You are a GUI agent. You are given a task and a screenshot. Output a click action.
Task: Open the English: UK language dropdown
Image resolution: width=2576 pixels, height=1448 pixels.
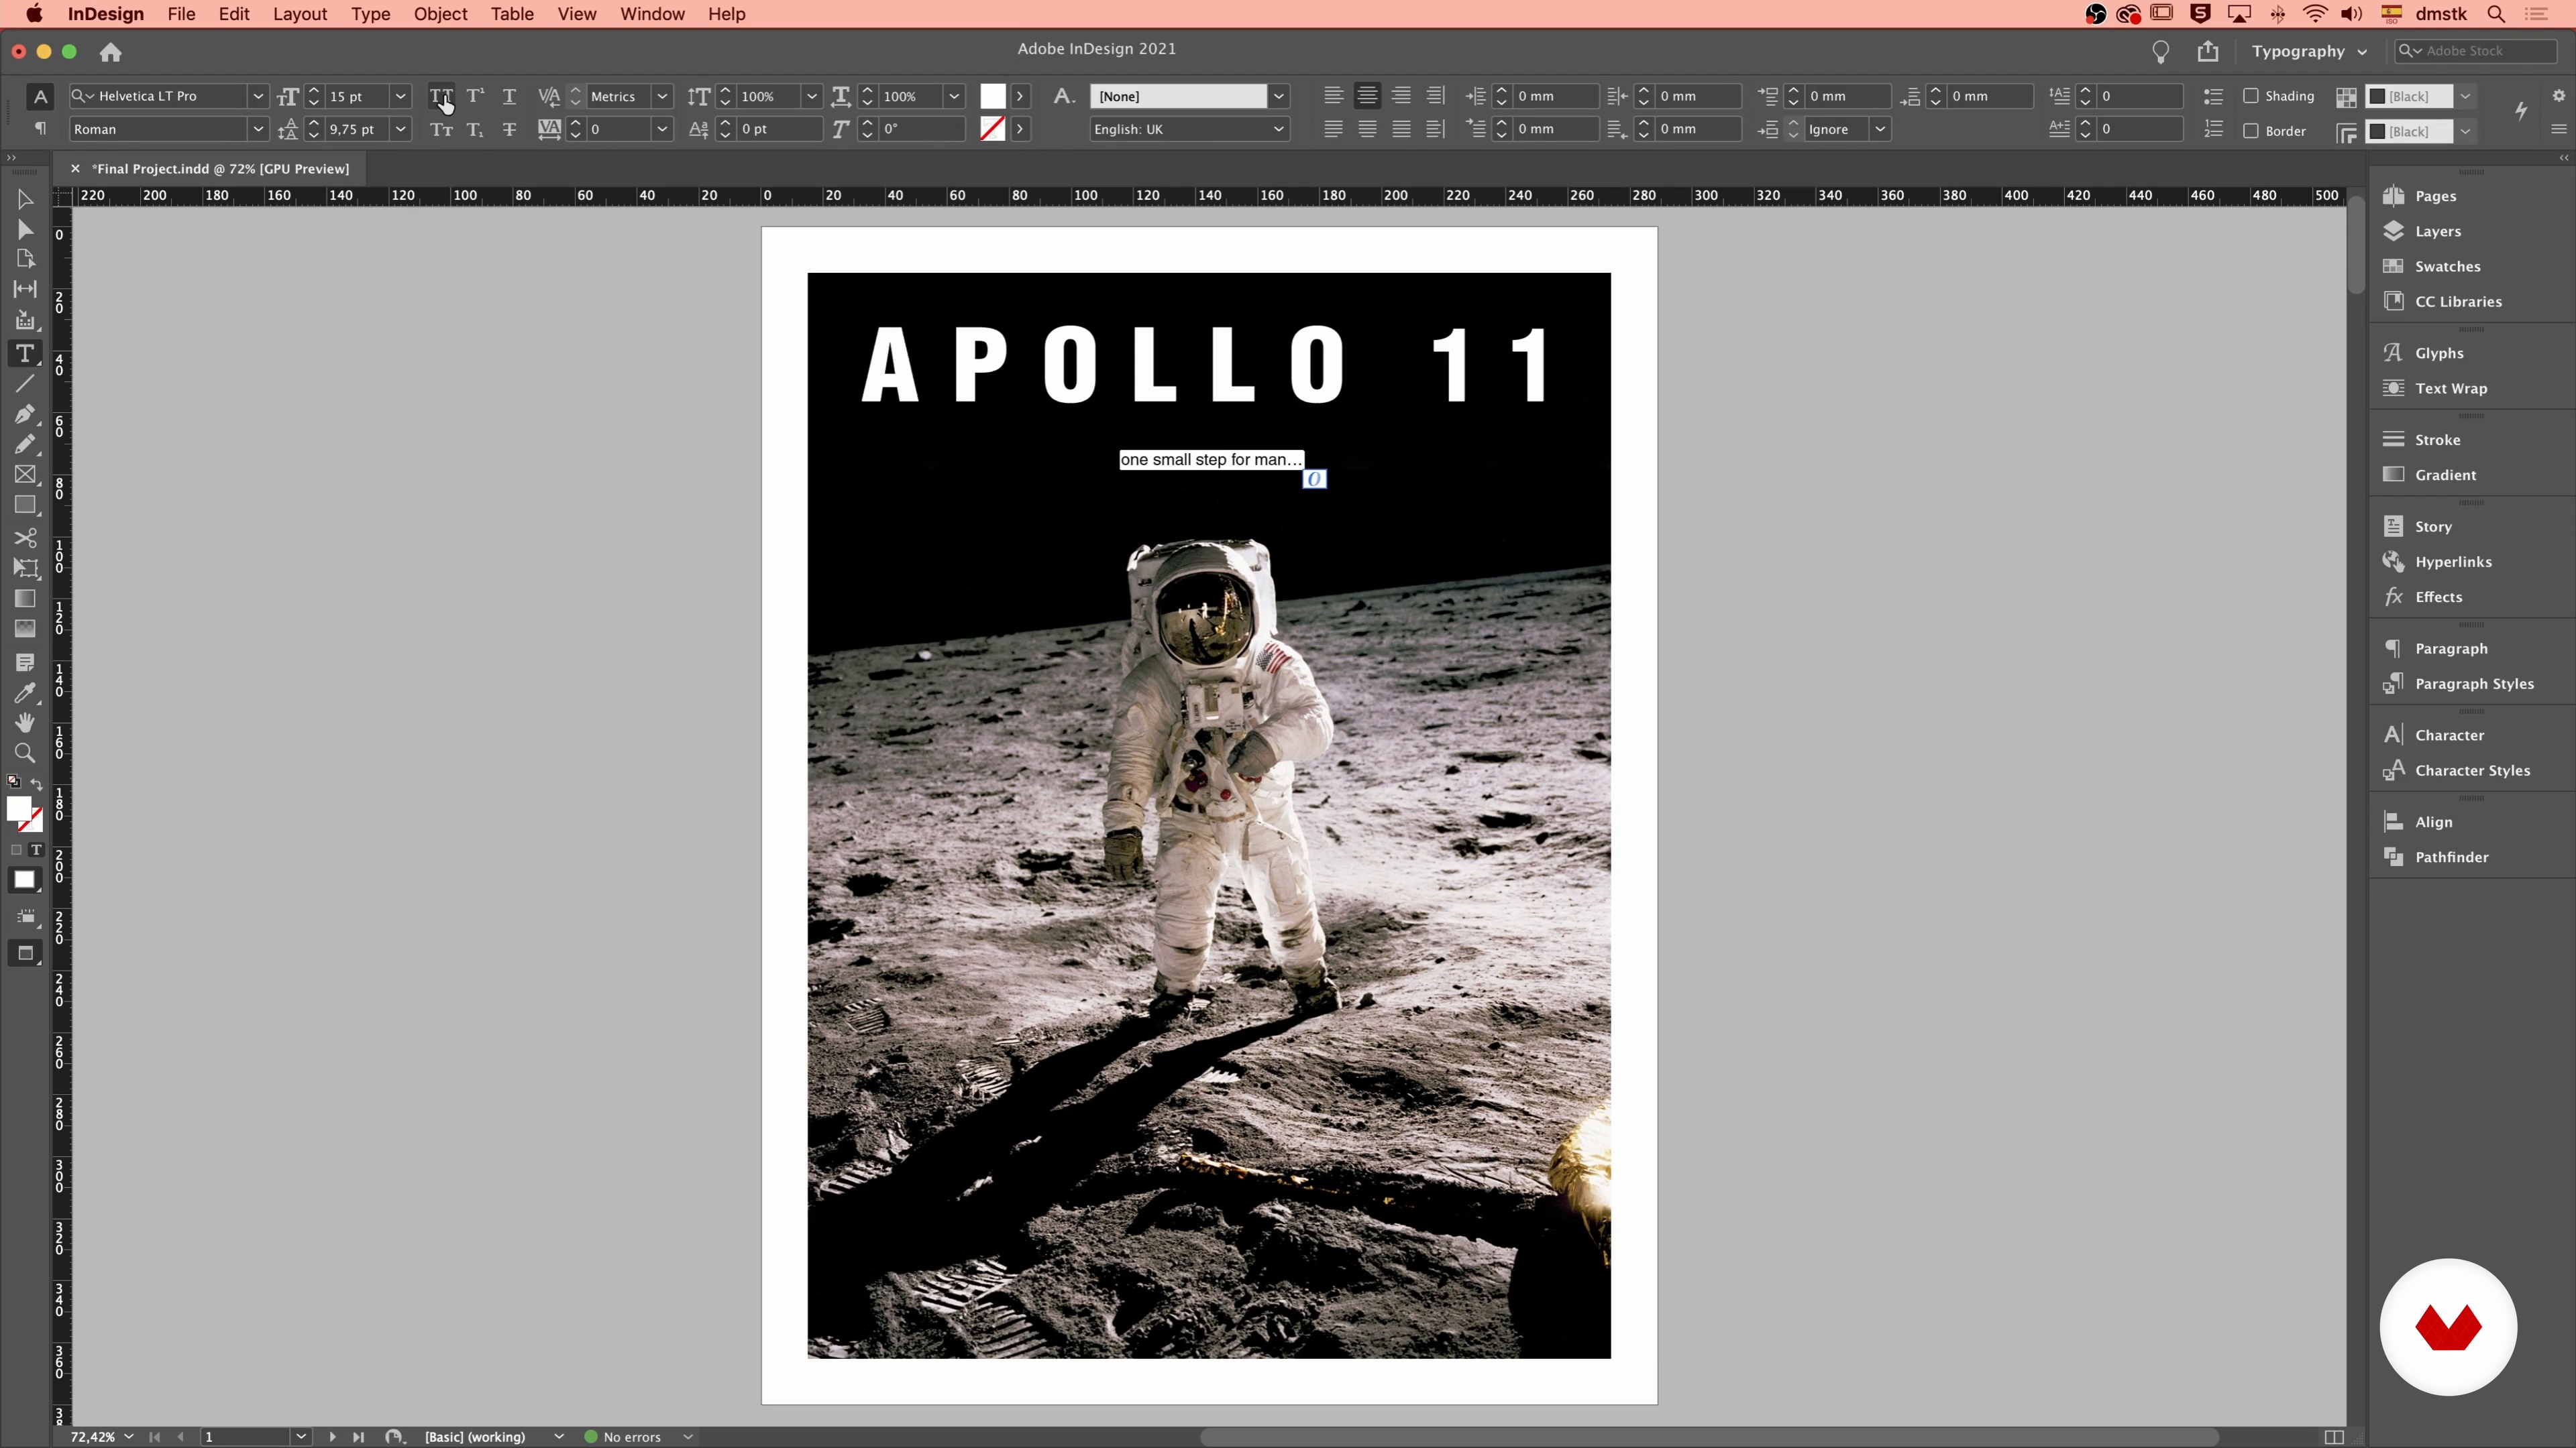click(x=1278, y=129)
